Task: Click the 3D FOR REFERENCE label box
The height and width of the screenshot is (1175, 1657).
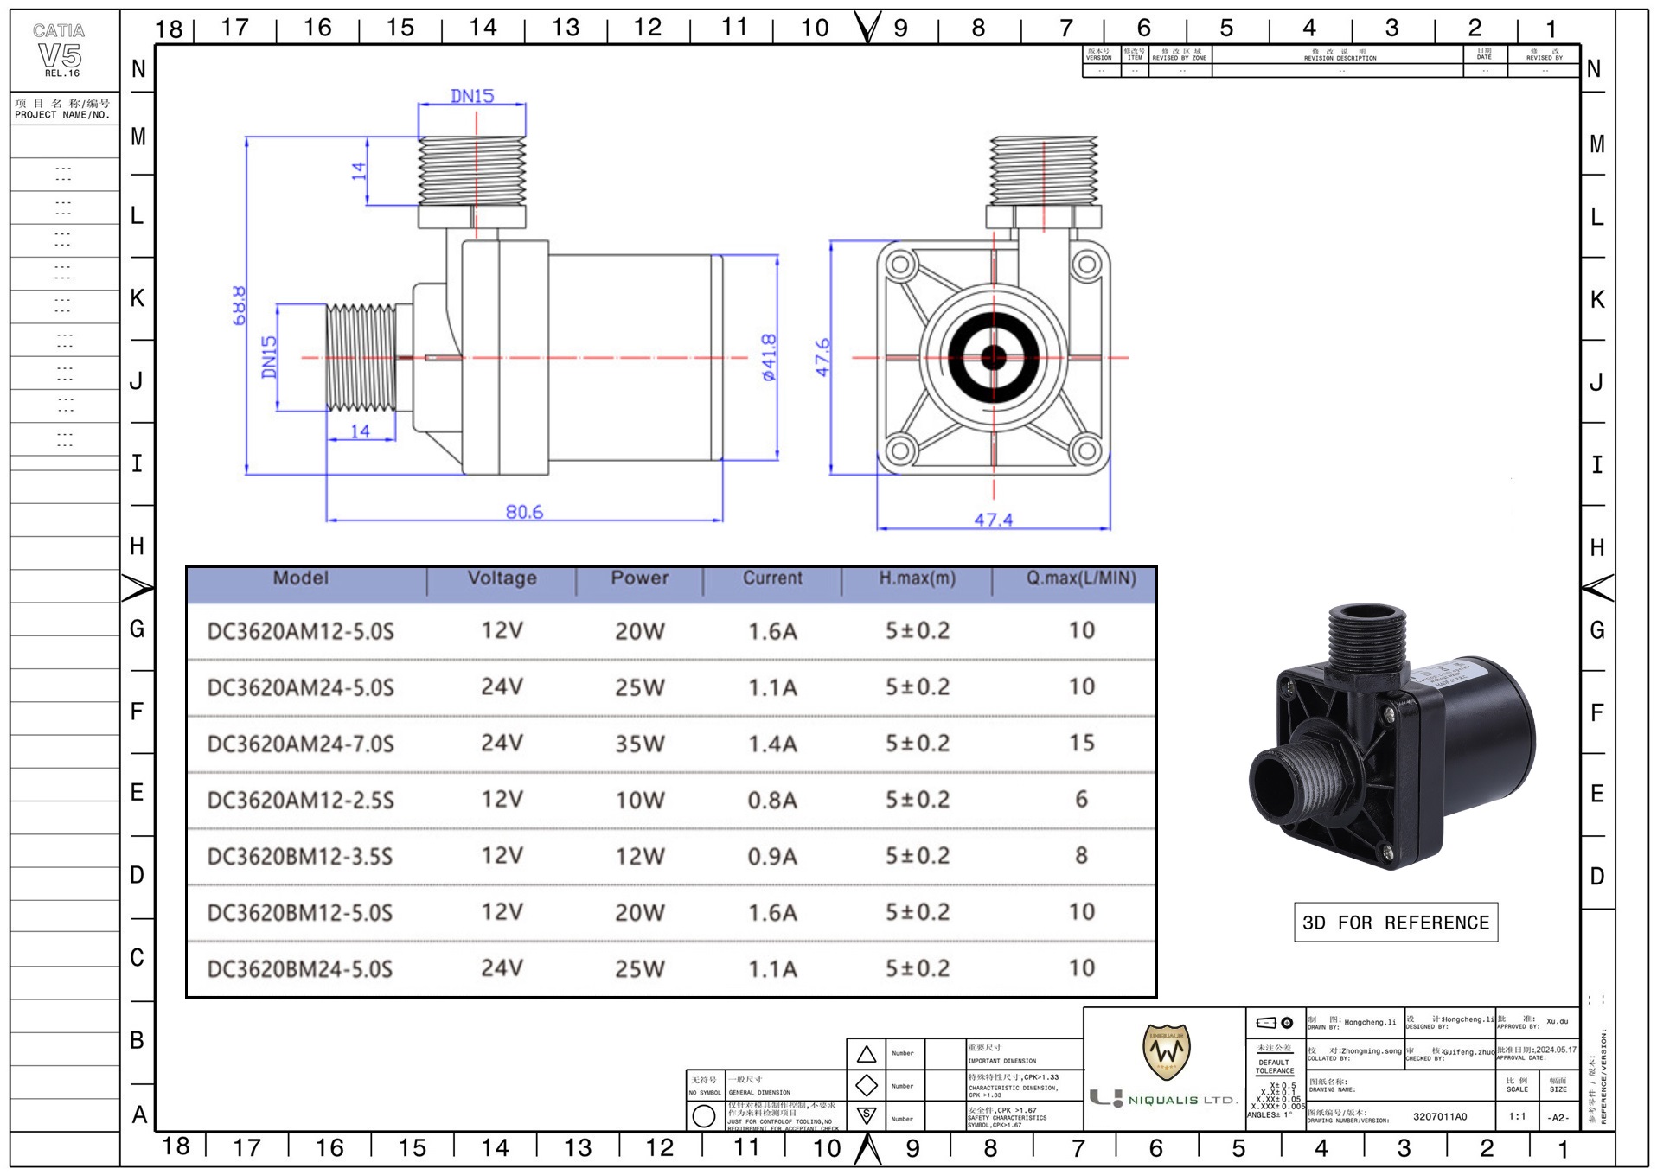Action: click(1395, 923)
